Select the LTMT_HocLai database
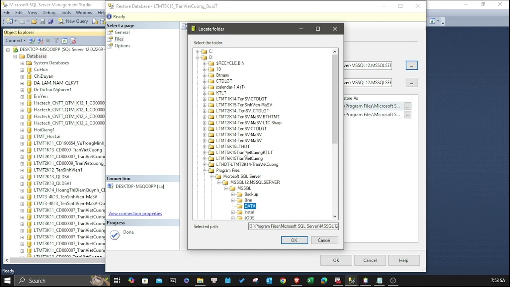The height and width of the screenshot is (287, 510). [47, 137]
